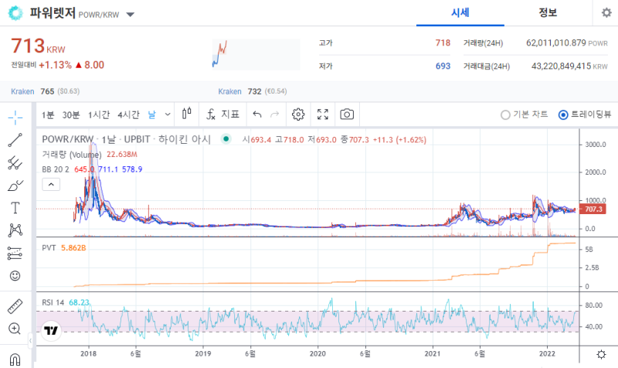Collapse the left drawing toolbar

[x=30, y=340]
